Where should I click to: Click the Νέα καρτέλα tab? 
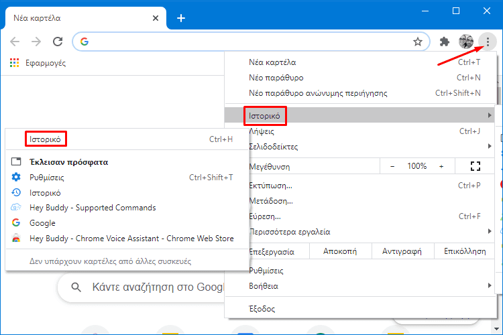point(86,18)
